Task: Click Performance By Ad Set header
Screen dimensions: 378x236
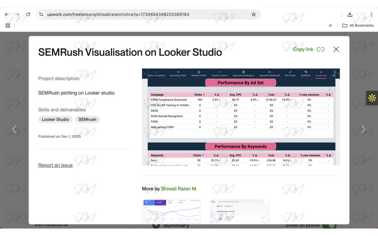Action: tap(241, 82)
